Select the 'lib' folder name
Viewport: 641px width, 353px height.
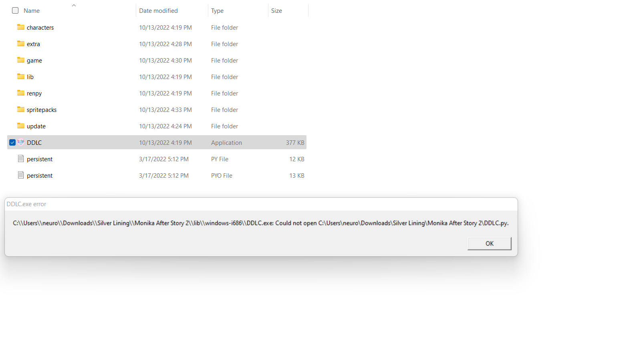(30, 77)
